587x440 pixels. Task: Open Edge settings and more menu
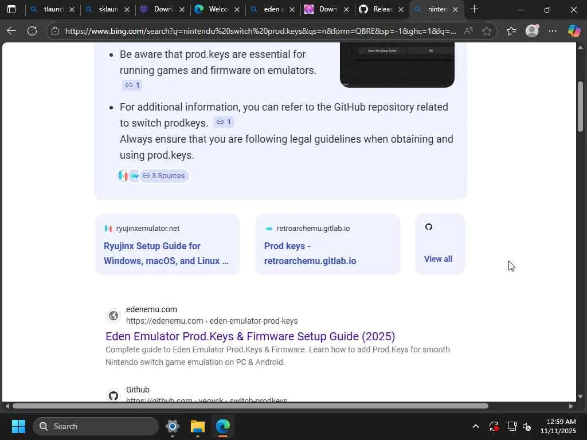pyautogui.click(x=553, y=31)
